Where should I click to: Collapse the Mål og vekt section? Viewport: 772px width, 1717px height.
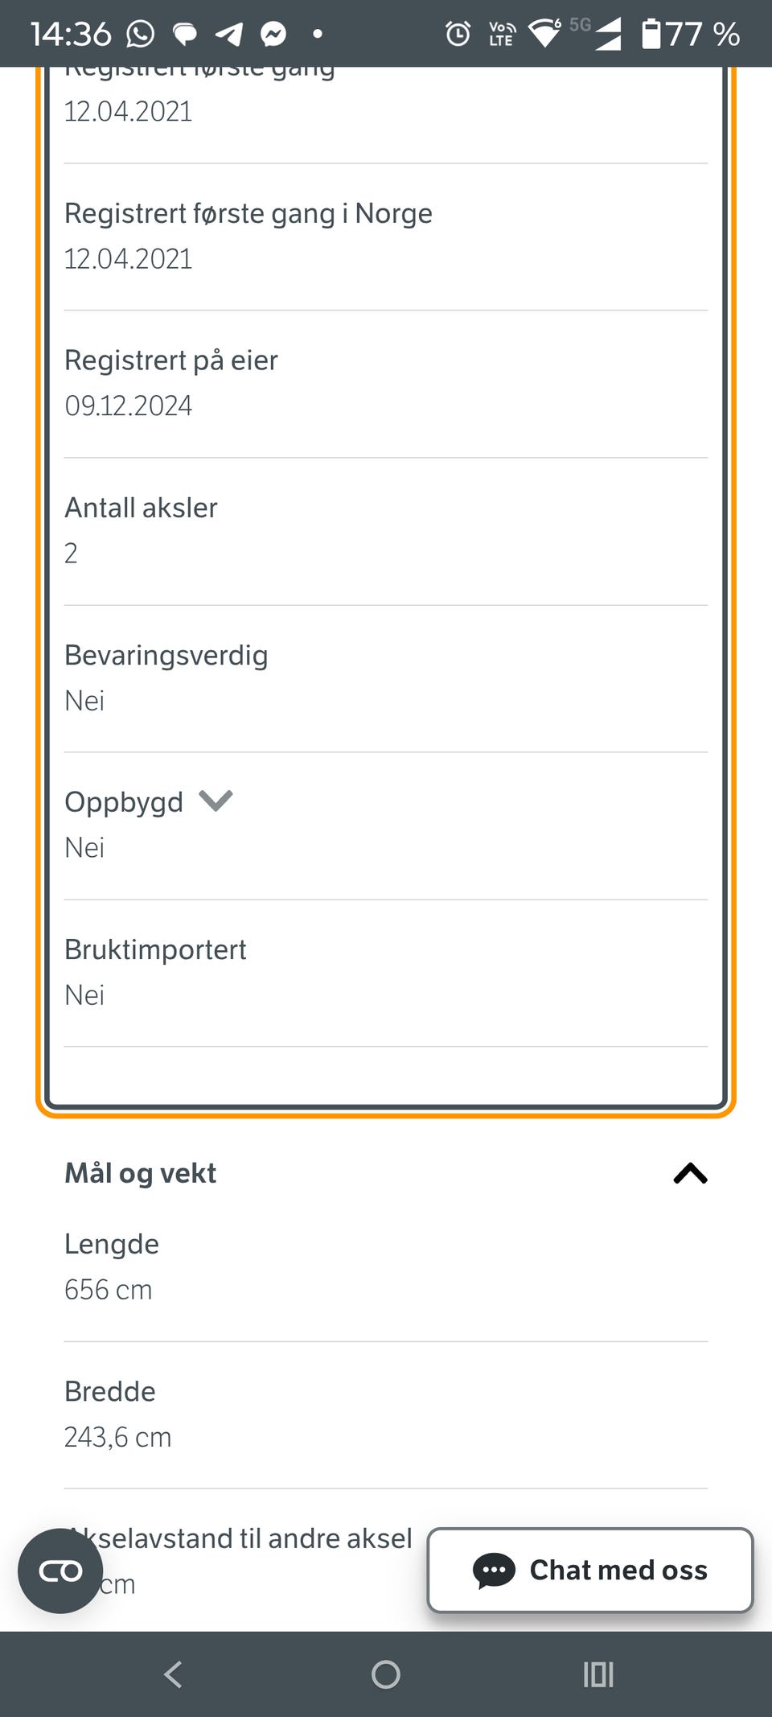coord(690,1174)
